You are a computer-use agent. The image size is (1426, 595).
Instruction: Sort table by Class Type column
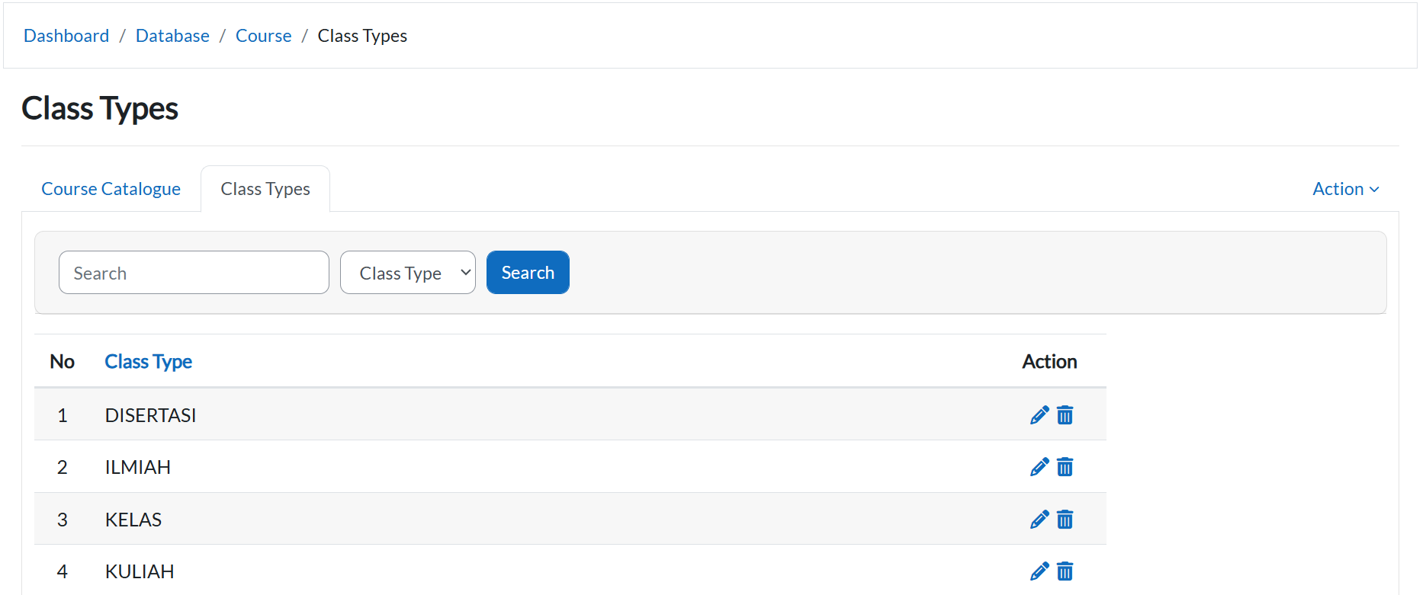(x=148, y=362)
